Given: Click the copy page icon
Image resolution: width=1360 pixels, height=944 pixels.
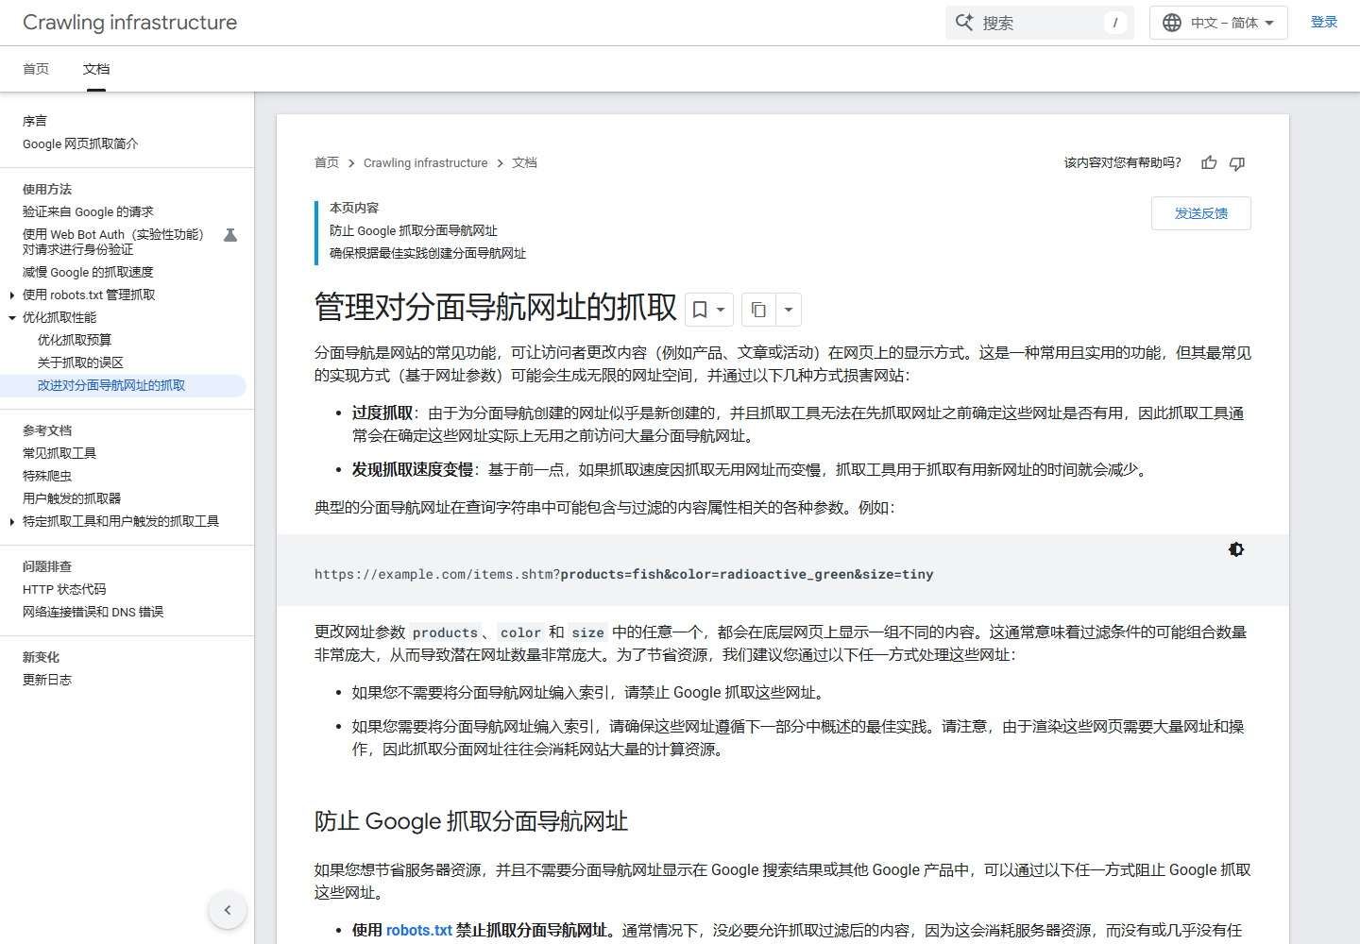Looking at the screenshot, I should coord(758,310).
